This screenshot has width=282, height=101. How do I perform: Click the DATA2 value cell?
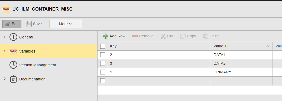pyautogui.click(x=242, y=63)
